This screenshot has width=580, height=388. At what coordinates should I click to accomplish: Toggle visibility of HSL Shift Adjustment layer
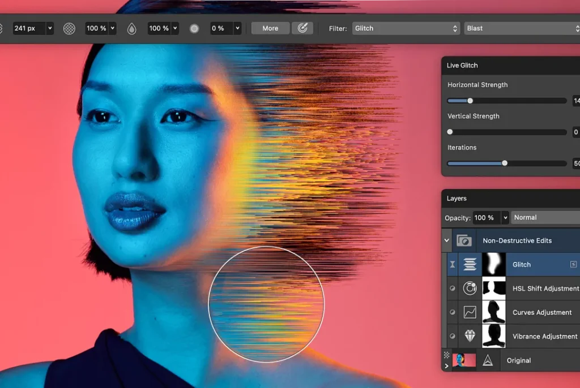point(451,288)
